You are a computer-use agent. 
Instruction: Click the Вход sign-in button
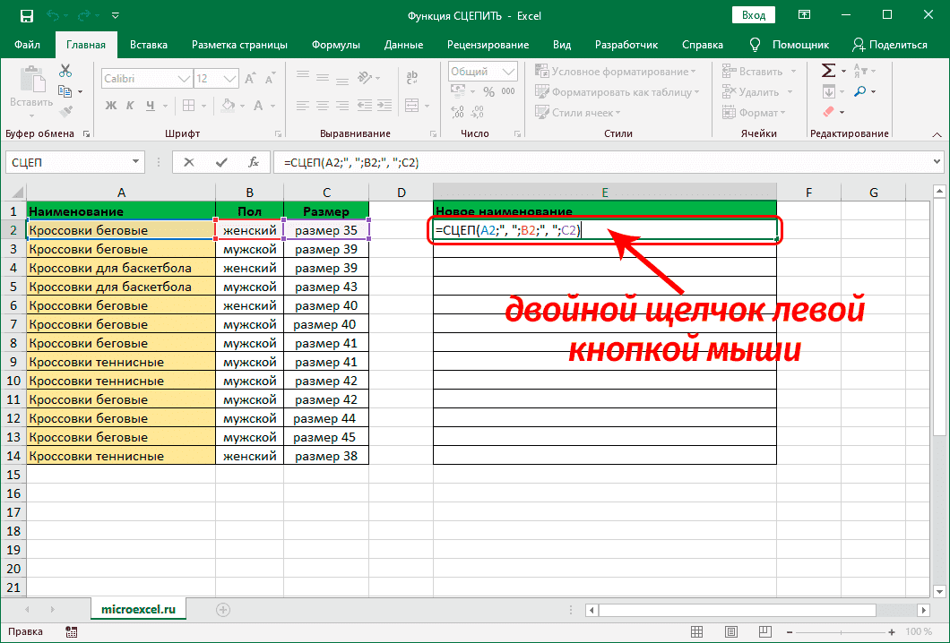click(x=754, y=16)
